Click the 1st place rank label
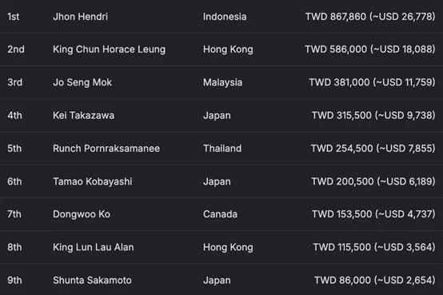The height and width of the screenshot is (295, 443). pyautogui.click(x=13, y=16)
